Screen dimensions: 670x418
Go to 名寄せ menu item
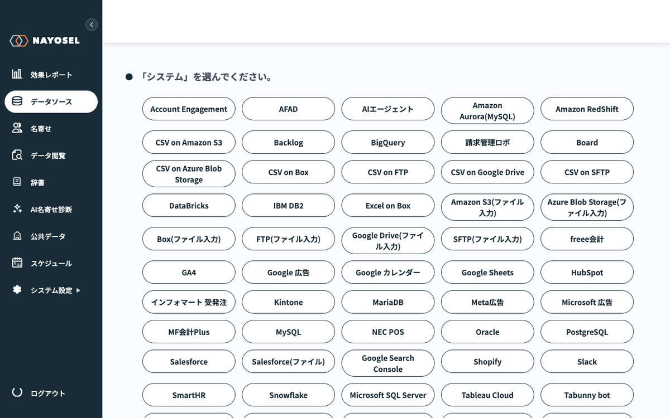click(51, 129)
